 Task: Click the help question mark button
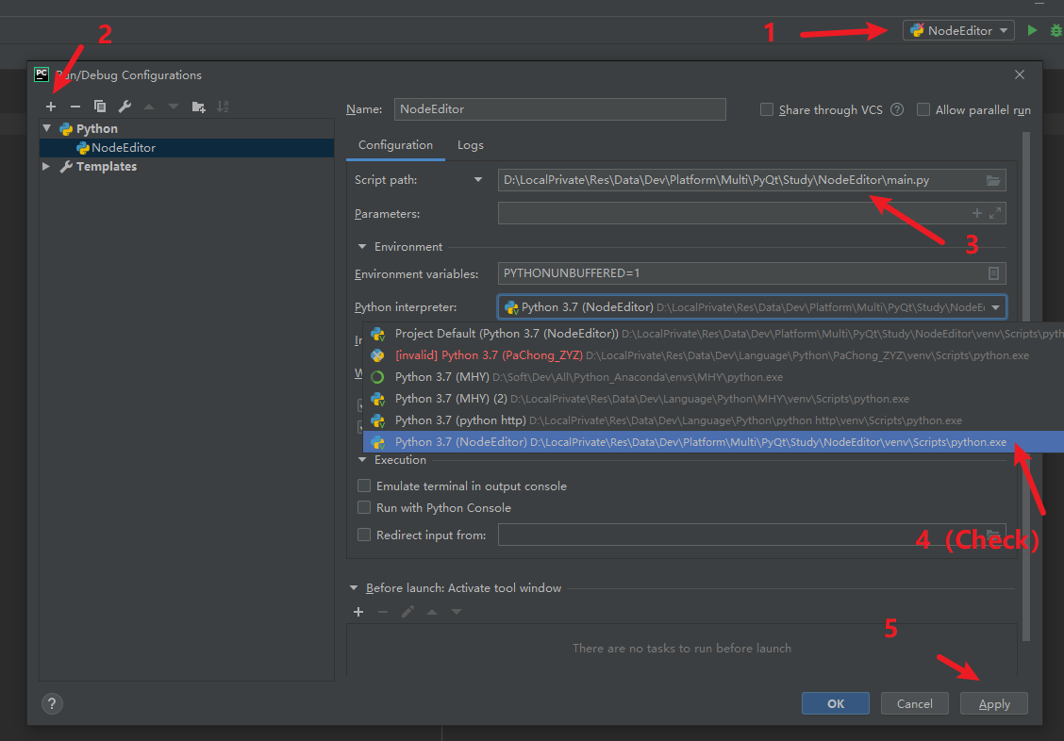52,703
